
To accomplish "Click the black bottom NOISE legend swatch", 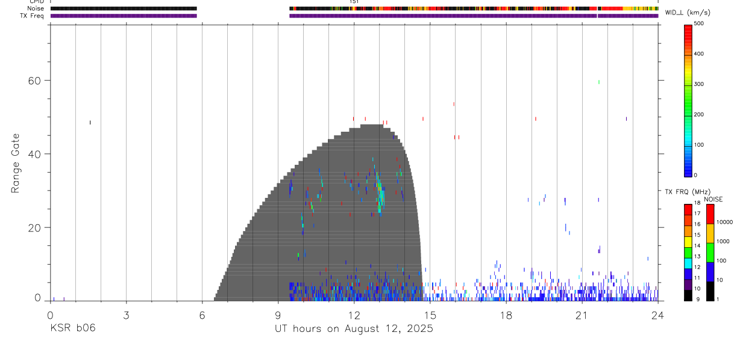I will (710, 291).
